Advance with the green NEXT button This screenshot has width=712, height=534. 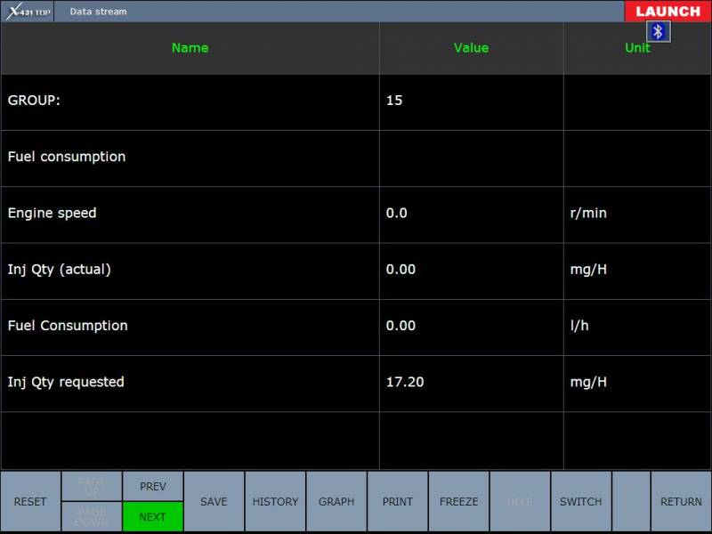click(x=153, y=517)
